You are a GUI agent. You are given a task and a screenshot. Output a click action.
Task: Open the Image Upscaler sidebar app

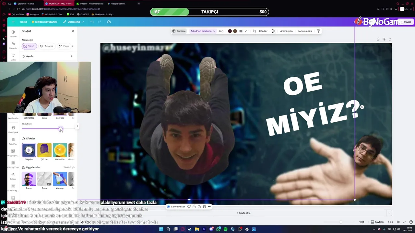pos(13,153)
